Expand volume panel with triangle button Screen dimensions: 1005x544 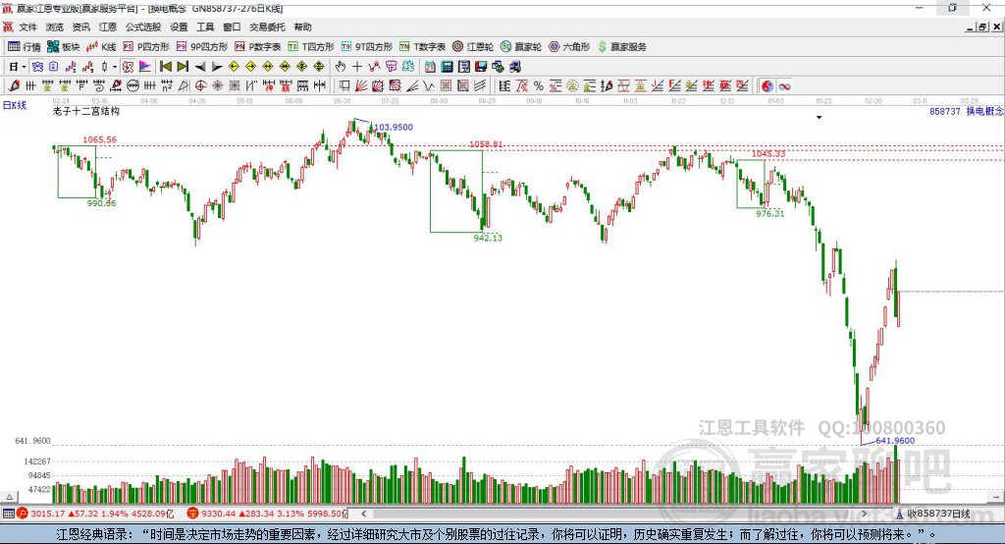[10, 497]
